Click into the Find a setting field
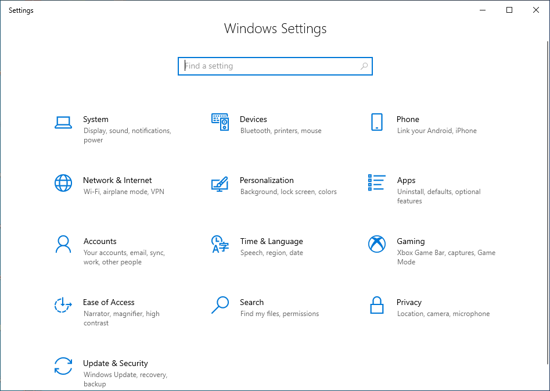Viewport: 550px width, 391px height. pyautogui.click(x=275, y=66)
